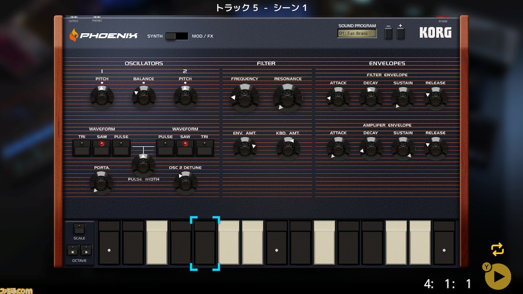Start playback with the yellow play button

(498, 277)
